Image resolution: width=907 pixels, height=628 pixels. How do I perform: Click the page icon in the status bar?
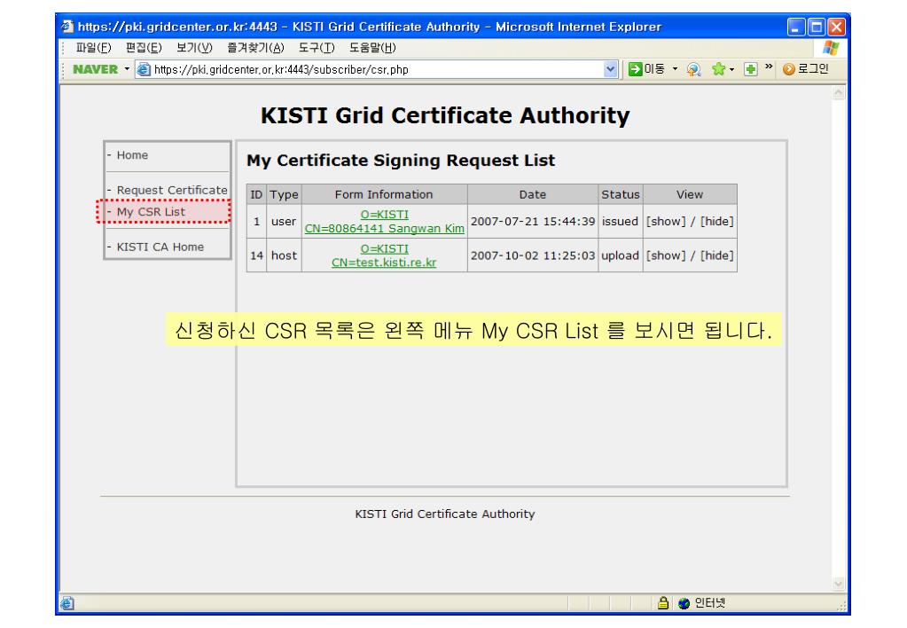(67, 603)
